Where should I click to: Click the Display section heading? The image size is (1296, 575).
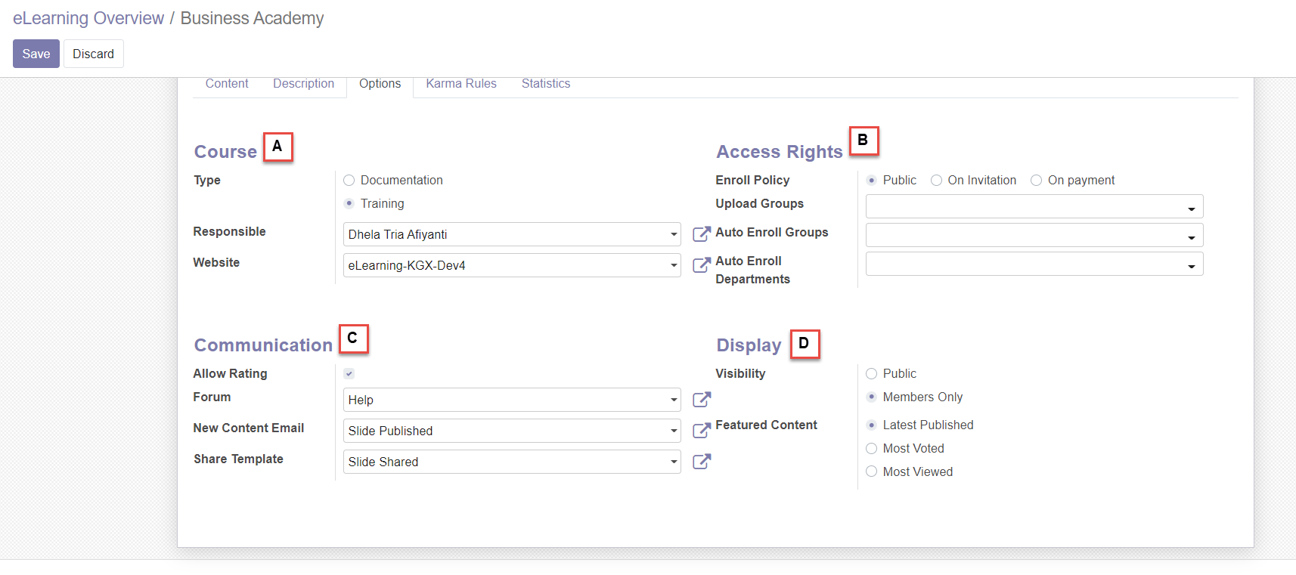click(749, 345)
